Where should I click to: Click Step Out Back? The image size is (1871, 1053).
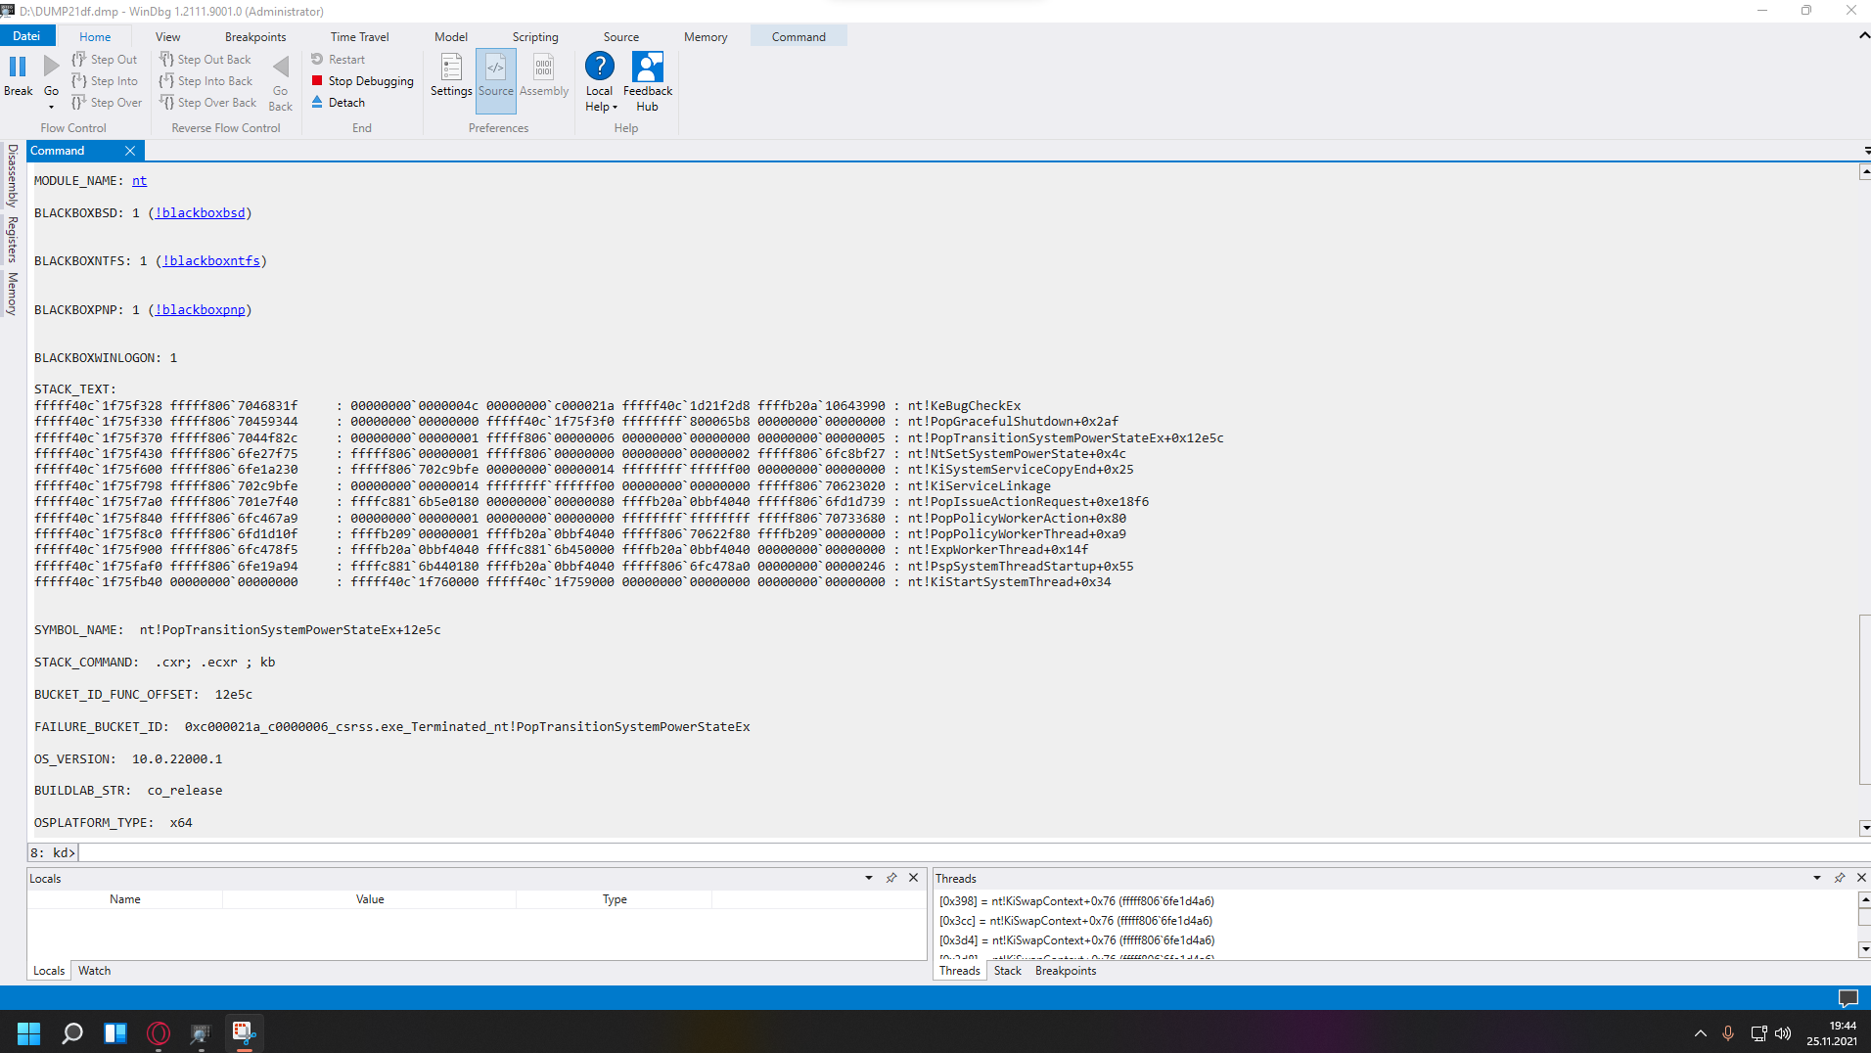click(205, 60)
